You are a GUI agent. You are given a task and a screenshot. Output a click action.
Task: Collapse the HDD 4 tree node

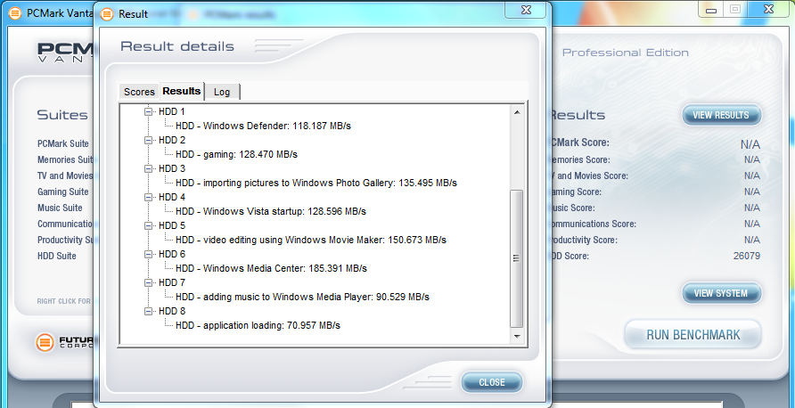point(149,197)
